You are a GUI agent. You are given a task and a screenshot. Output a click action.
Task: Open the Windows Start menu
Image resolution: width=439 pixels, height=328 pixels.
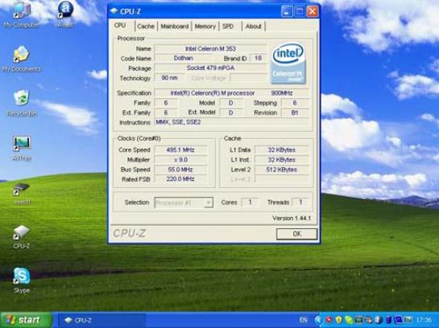[x=26, y=320]
